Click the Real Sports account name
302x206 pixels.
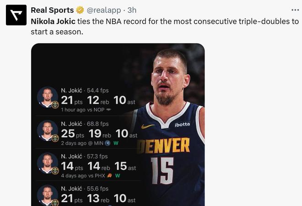click(x=52, y=10)
